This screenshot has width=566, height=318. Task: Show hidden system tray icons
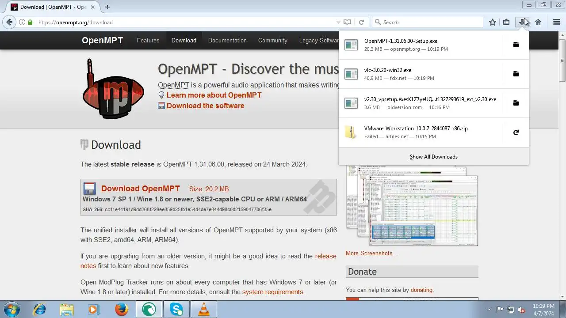pyautogui.click(x=489, y=310)
